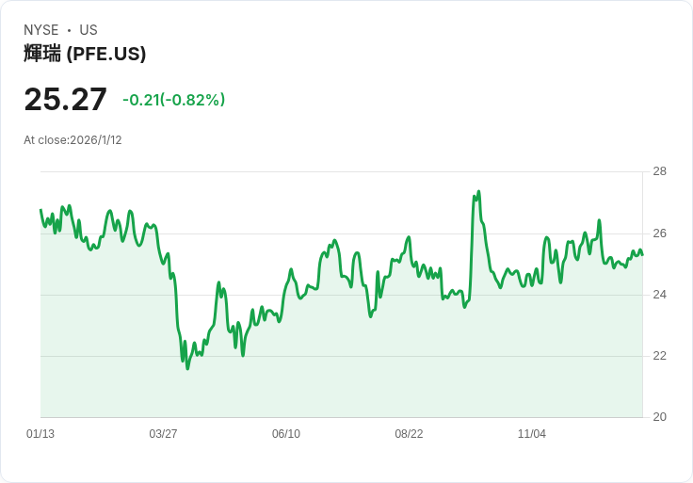This screenshot has height=483, width=693.
Task: Select the 08/22 date on the time axis
Action: pos(409,434)
